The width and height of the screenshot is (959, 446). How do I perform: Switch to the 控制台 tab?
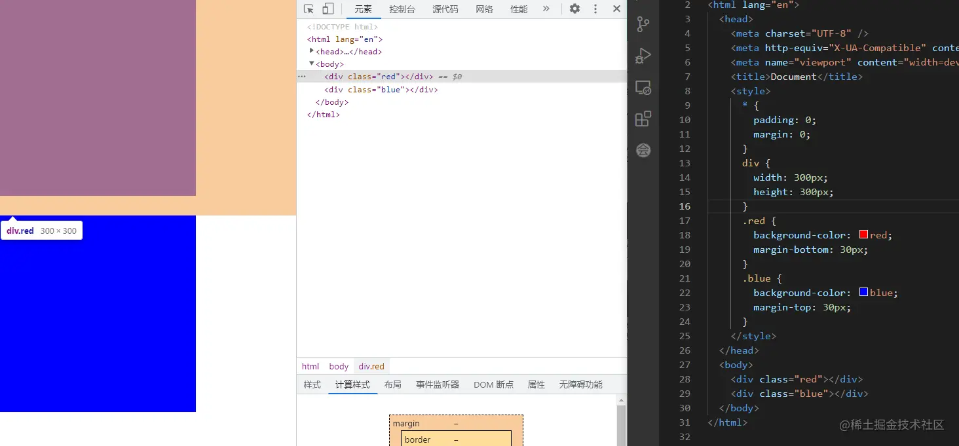pos(402,9)
